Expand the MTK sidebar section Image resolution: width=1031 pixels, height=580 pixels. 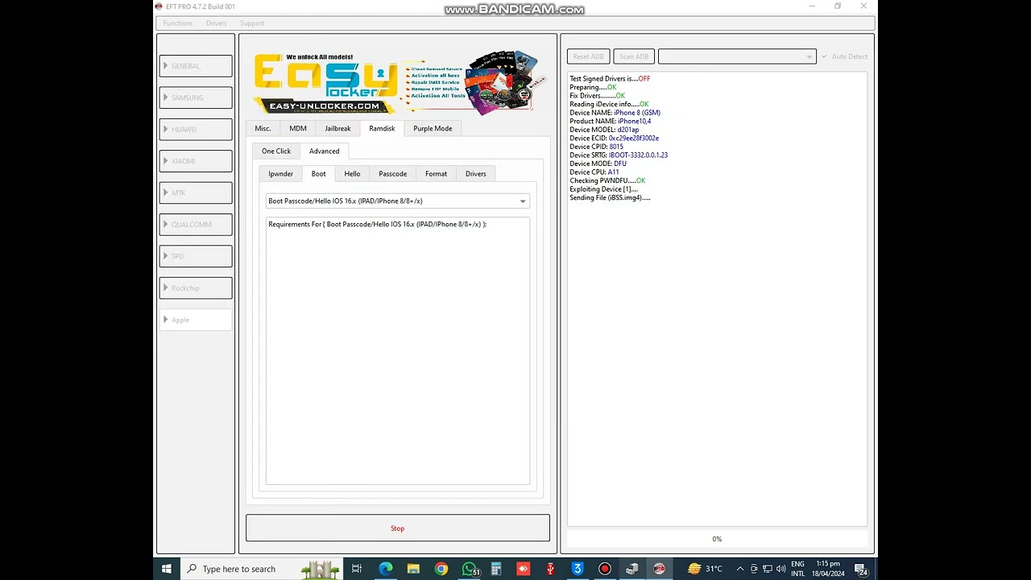click(x=196, y=193)
